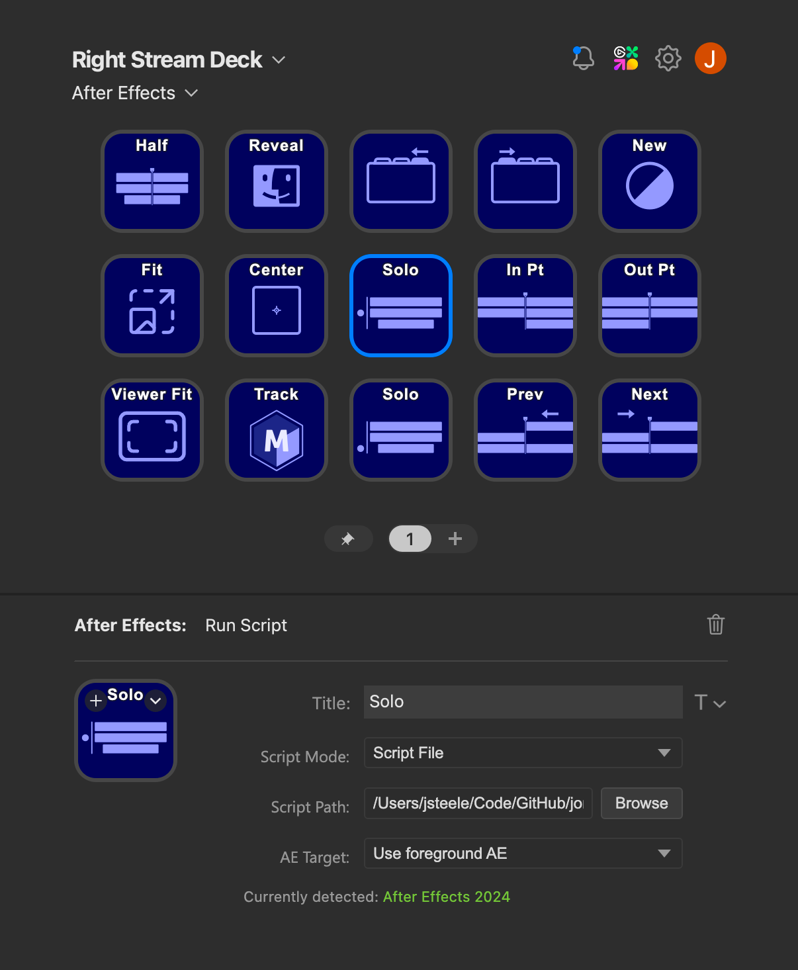Screen dimensions: 798x970
Task: Select the Fit key icon
Action: [x=152, y=306]
